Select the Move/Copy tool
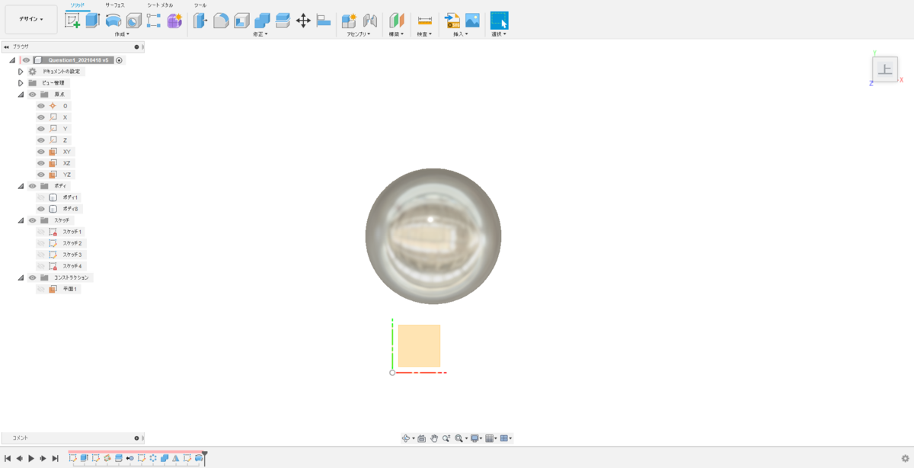Screen dimensions: 914x468 [303, 21]
